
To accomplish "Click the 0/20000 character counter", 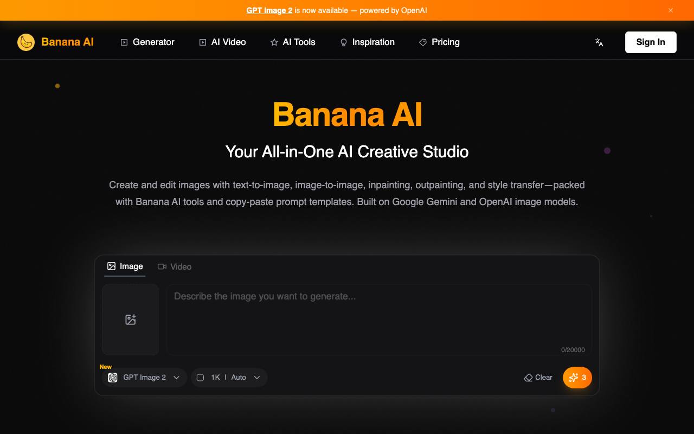I will tap(573, 350).
